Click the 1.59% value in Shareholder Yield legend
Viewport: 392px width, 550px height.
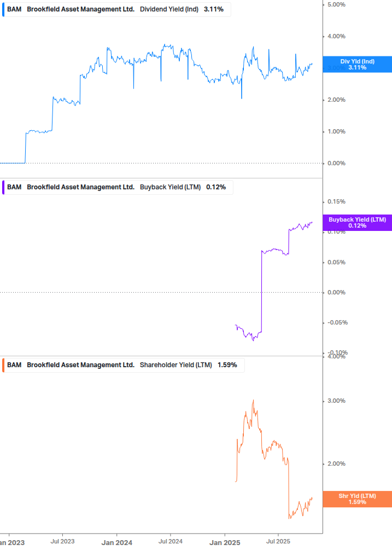[x=227, y=365]
